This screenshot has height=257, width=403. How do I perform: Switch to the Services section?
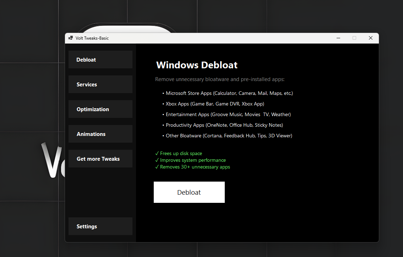(x=100, y=84)
